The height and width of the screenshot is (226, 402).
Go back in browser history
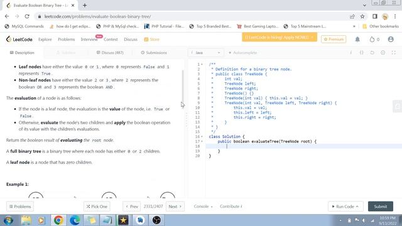(7, 16)
